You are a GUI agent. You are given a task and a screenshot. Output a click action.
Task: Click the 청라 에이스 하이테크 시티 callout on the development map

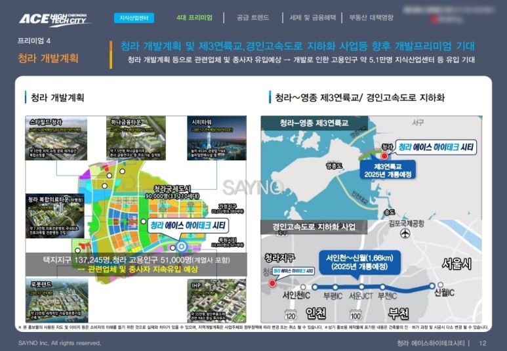[x=188, y=226]
